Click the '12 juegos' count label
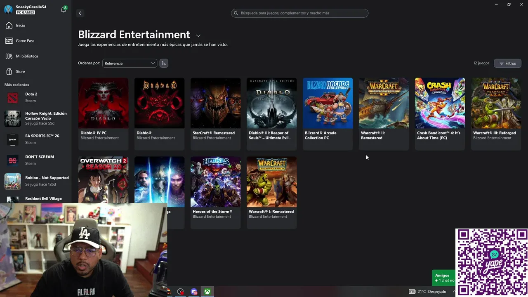The width and height of the screenshot is (528, 297). (481, 63)
